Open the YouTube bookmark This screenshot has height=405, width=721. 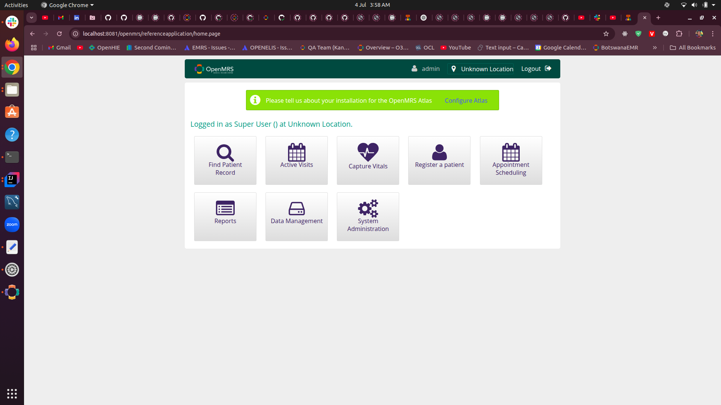pos(456,48)
